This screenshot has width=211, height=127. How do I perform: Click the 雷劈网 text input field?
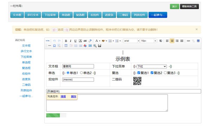(x=78, y=66)
